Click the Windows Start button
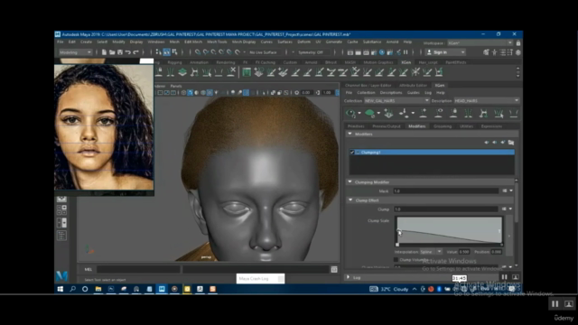The width and height of the screenshot is (578, 325). [61, 289]
